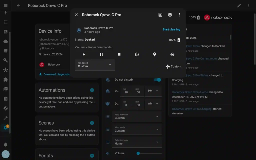Image resolution: width=256 pixels, height=160 pixels.
Task: Open the Selected map dropdown showing Home
Action: pos(137,142)
